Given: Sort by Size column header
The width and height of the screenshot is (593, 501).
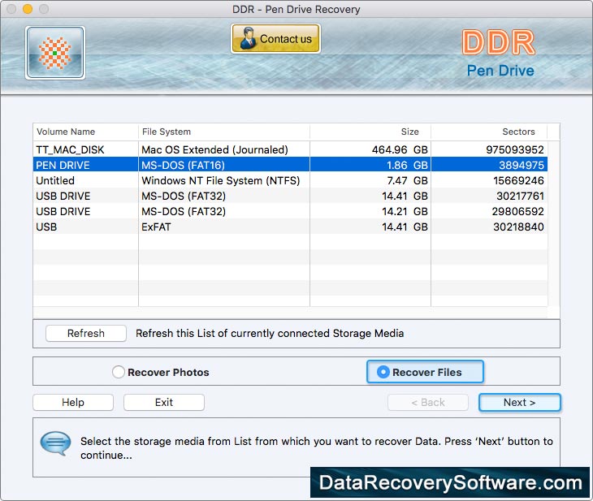Looking at the screenshot, I should tap(370, 132).
